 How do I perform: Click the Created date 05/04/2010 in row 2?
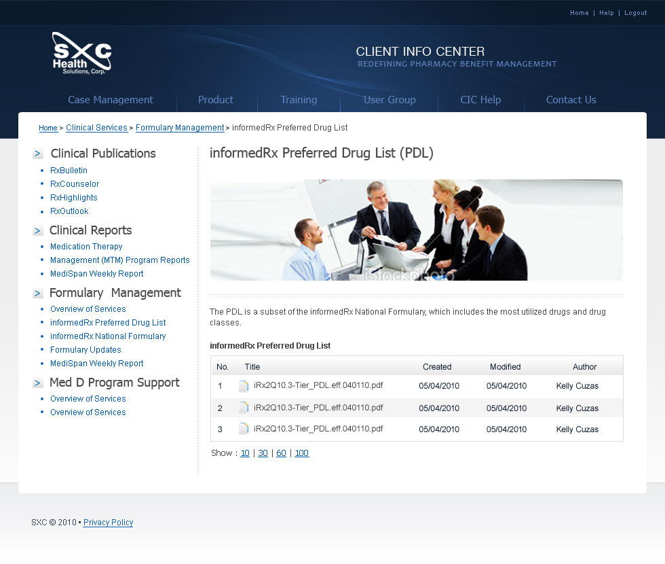tap(439, 408)
